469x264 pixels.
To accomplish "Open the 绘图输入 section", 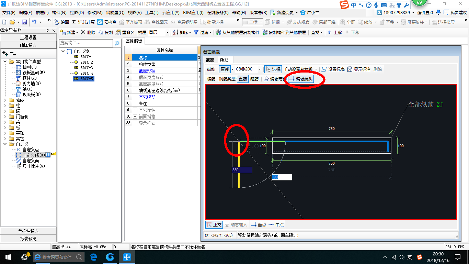I will coord(28,45).
